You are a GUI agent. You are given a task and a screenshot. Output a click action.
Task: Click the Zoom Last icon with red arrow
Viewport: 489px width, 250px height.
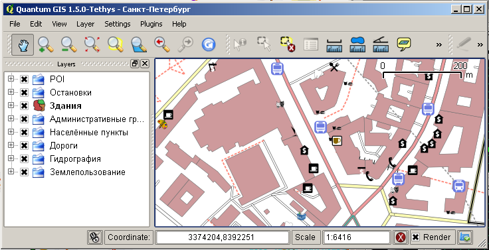pos(162,45)
